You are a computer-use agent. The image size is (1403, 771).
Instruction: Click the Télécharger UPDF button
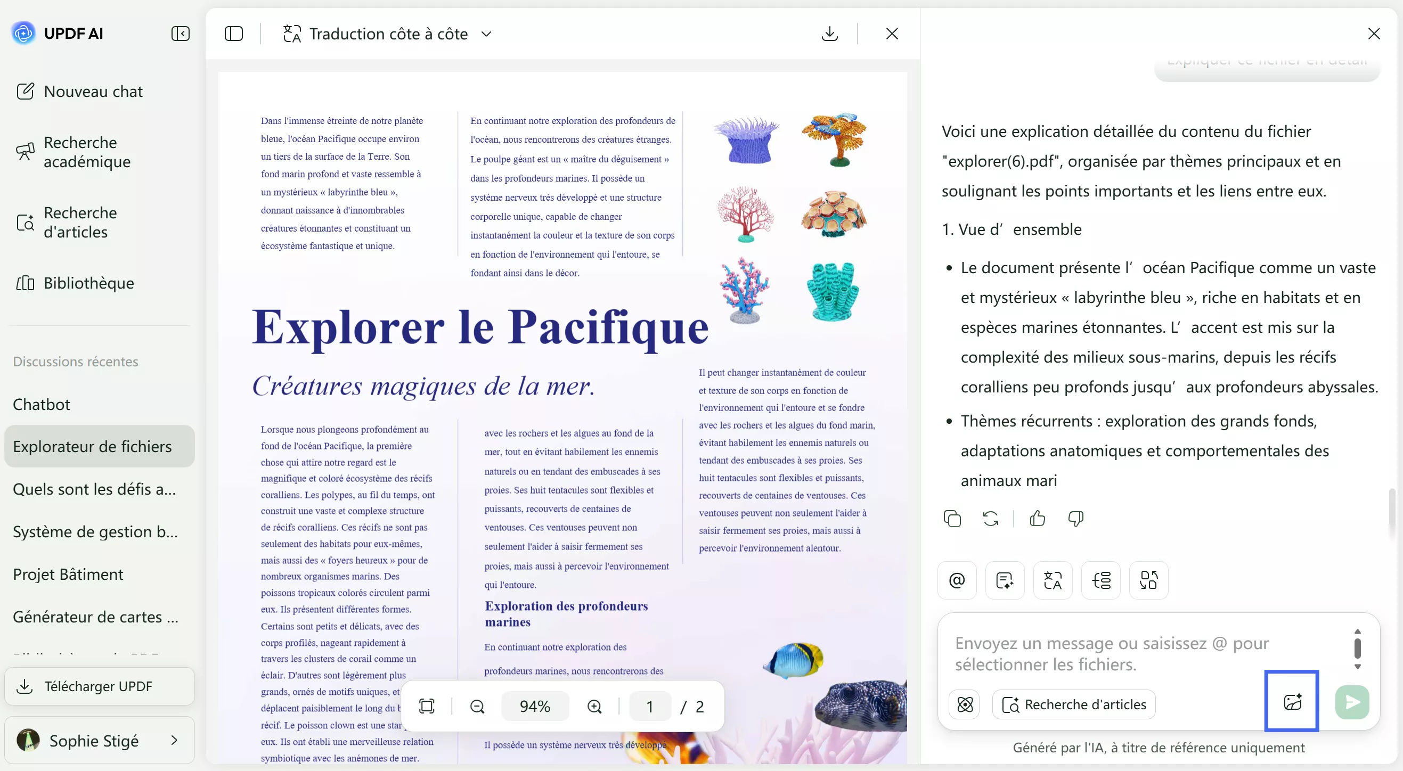(x=100, y=686)
